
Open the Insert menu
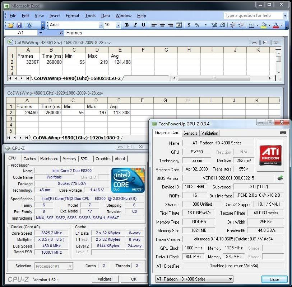pyautogui.click(x=55, y=16)
